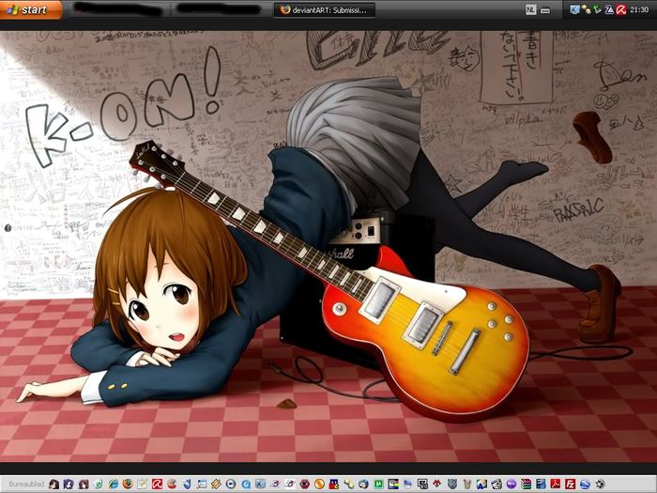Open WinRAR books icon in toolbar
Screen dimensions: 657x493
pyautogui.click(x=526, y=485)
